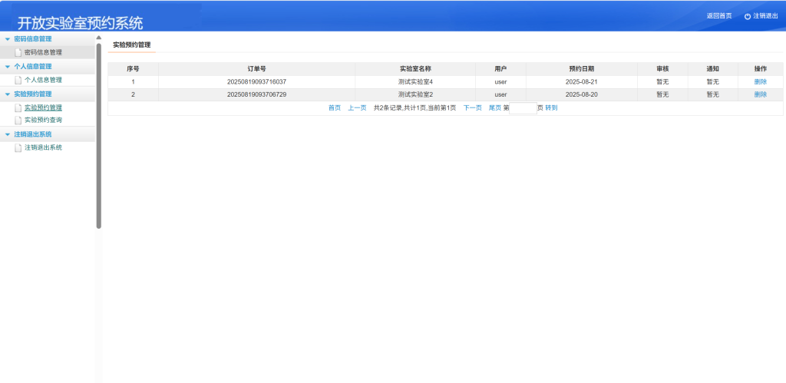Delete the 测试实验室2 reservation

tap(761, 94)
